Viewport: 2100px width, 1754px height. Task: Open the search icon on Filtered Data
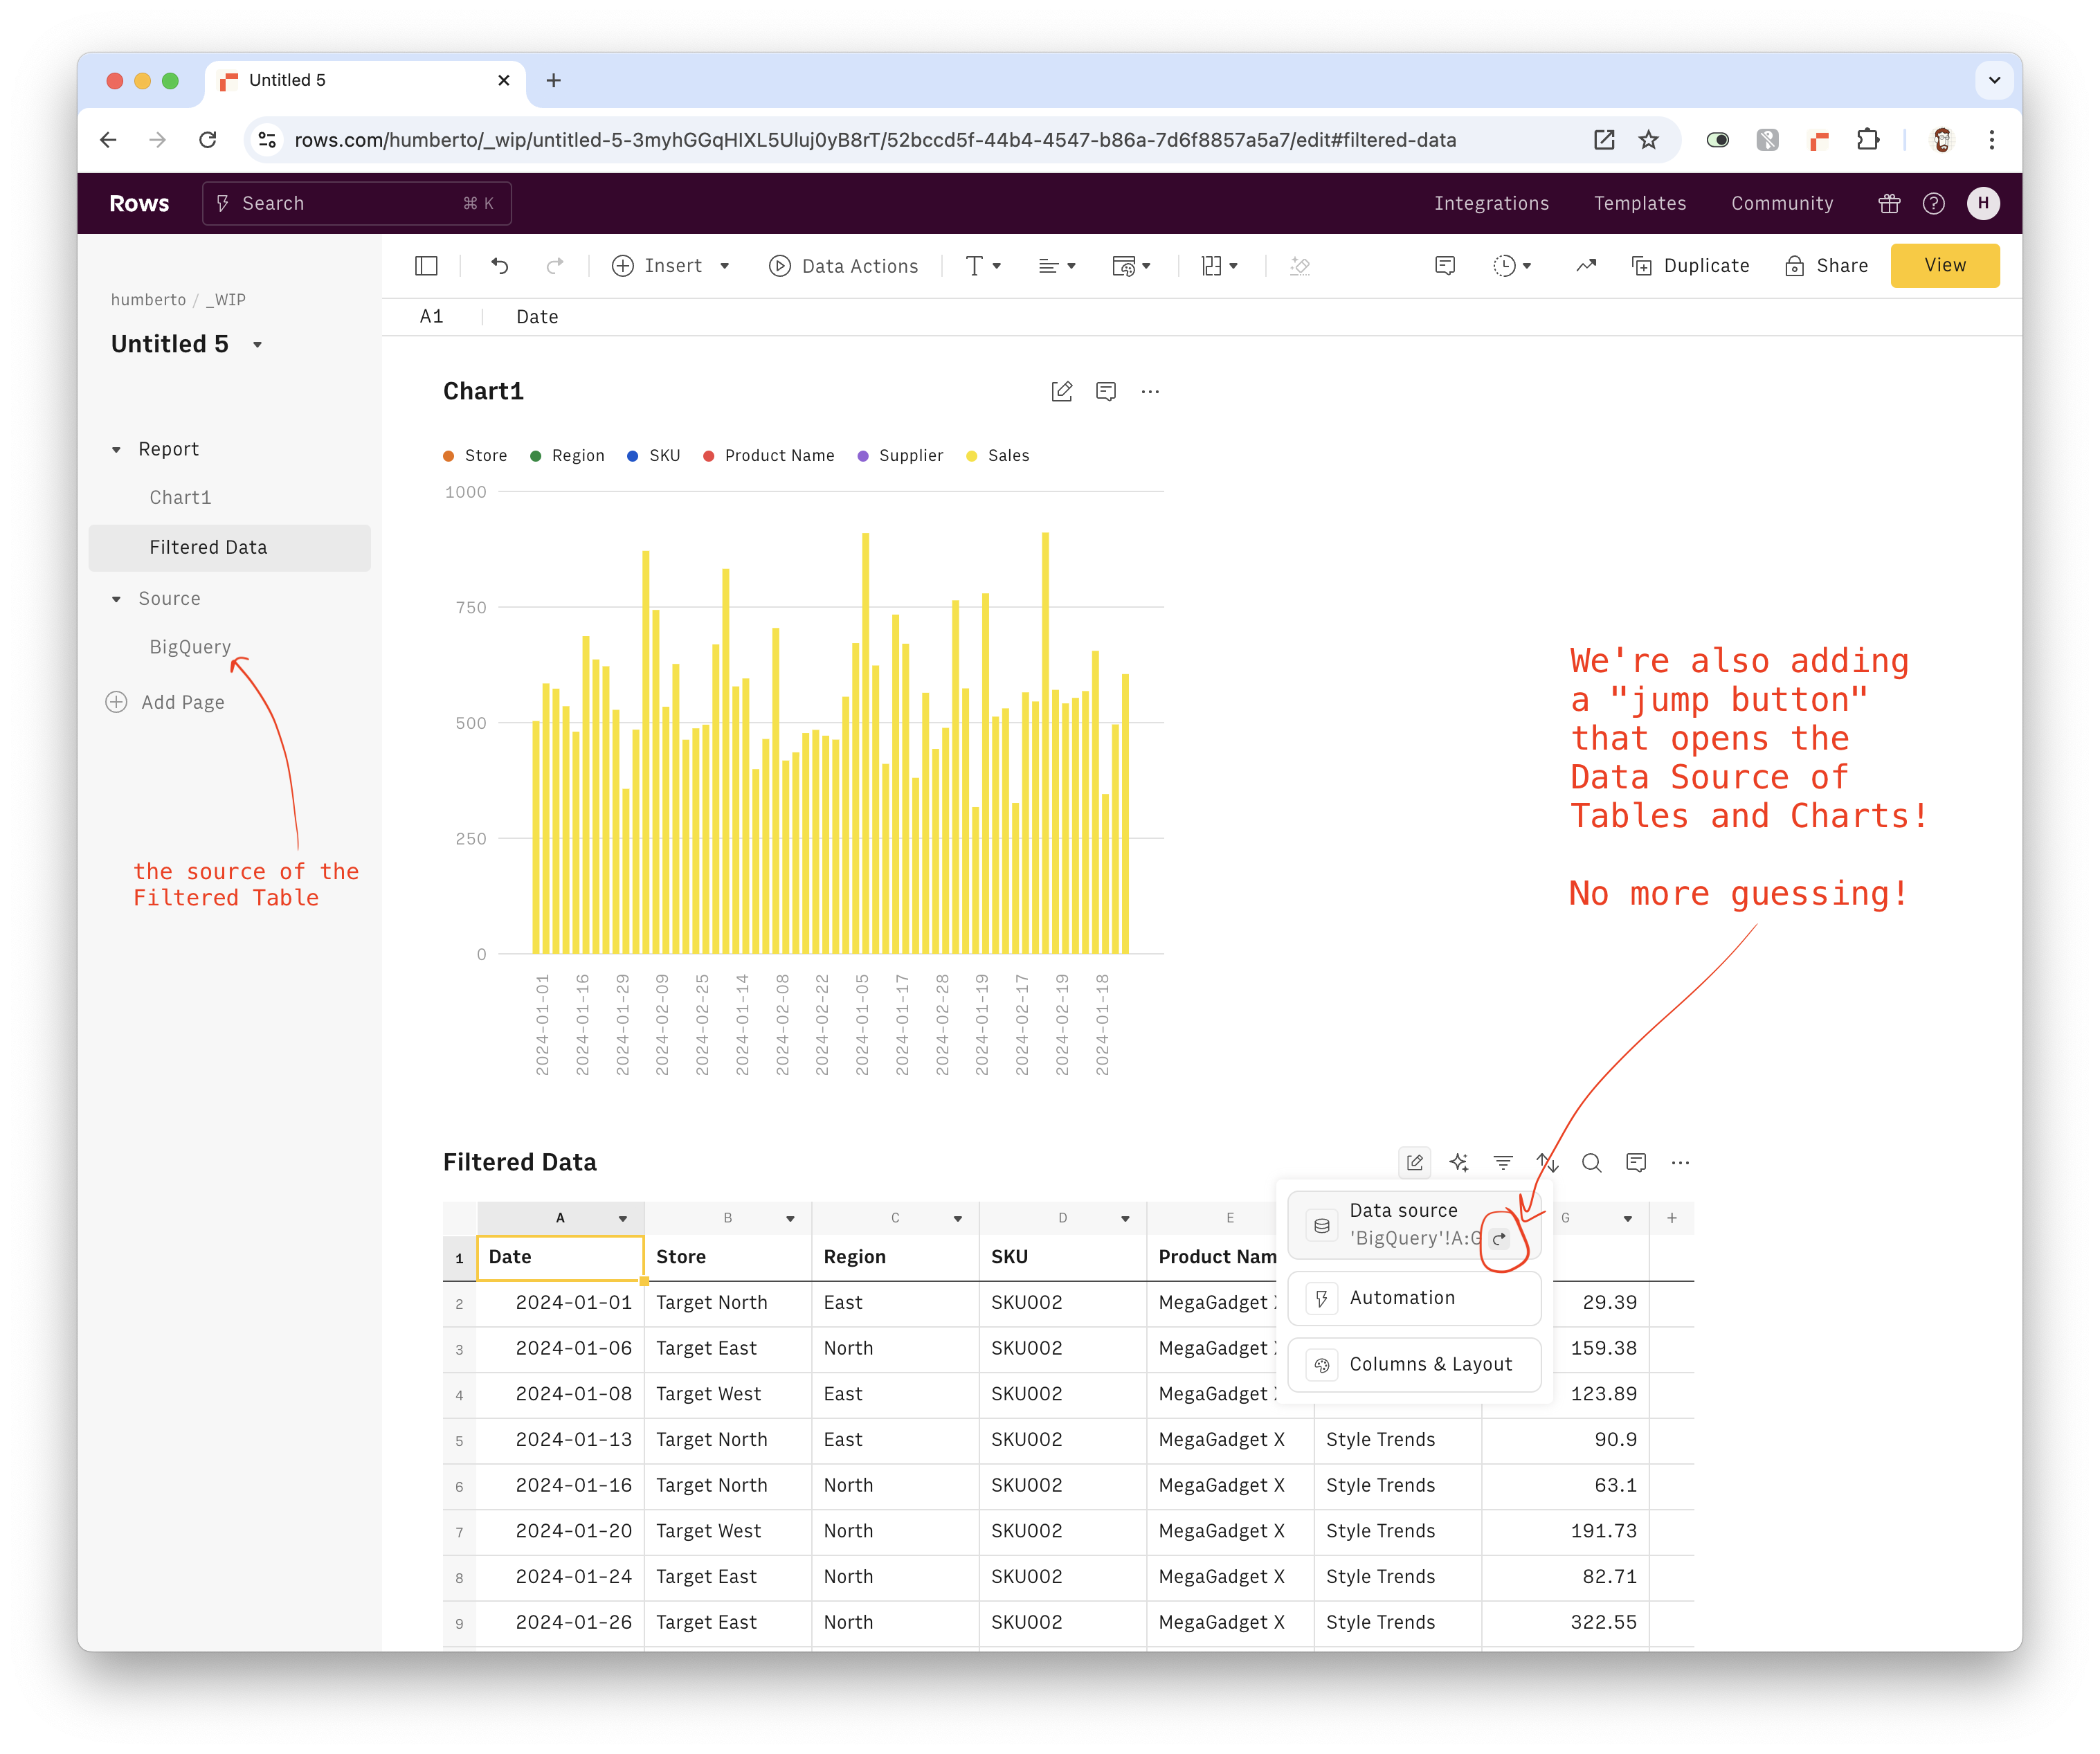coord(1591,1162)
